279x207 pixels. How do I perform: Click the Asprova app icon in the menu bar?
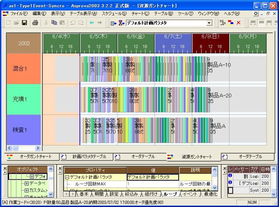pyautogui.click(x=6, y=14)
